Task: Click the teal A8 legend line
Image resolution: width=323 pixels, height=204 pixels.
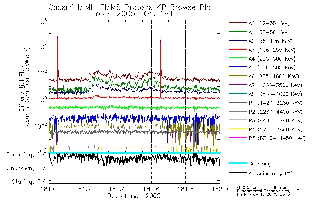Action: [238, 93]
